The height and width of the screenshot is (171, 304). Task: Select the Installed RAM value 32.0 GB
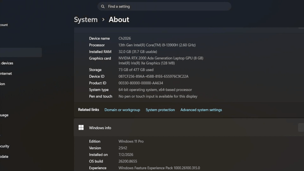coord(138,52)
